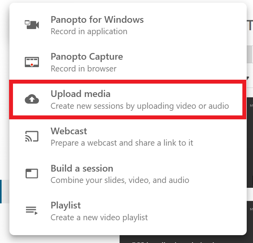Click the Prepare a webcast description text
The image size is (253, 243).
[122, 143]
